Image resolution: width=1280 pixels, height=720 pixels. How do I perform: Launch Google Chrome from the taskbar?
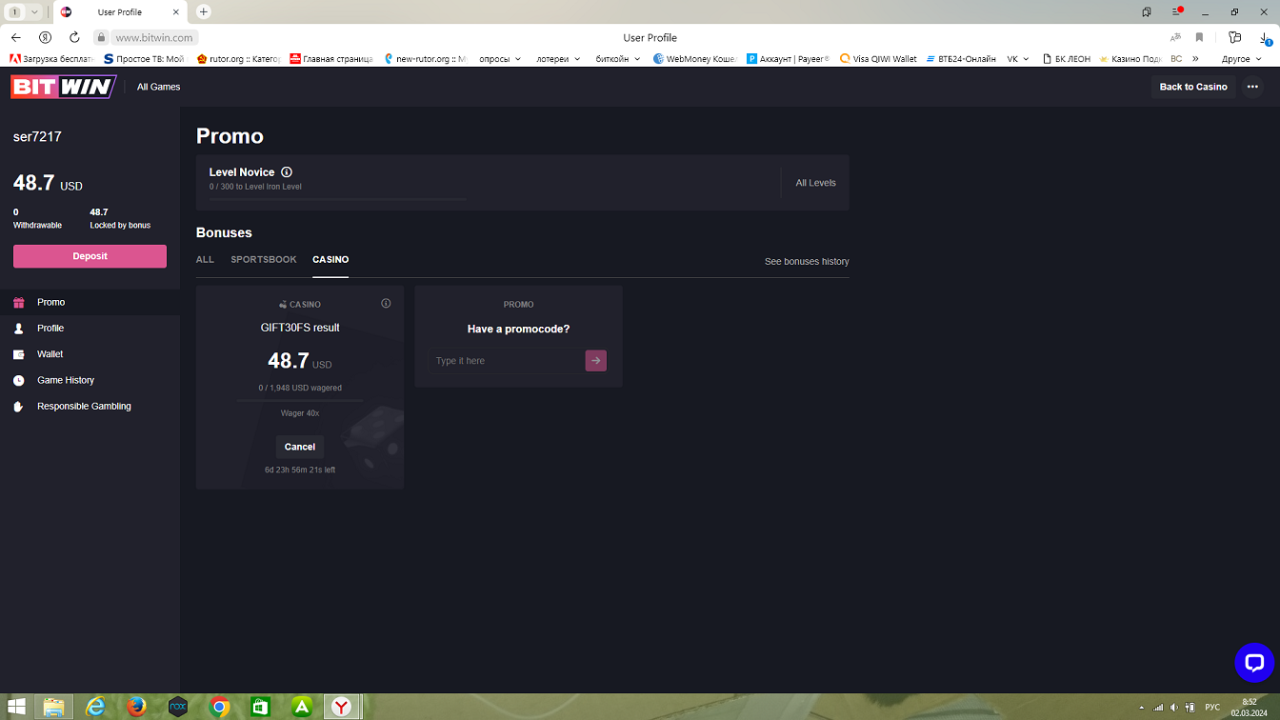[220, 707]
